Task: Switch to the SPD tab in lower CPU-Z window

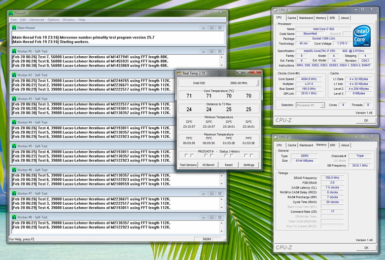Action: coord(332,145)
